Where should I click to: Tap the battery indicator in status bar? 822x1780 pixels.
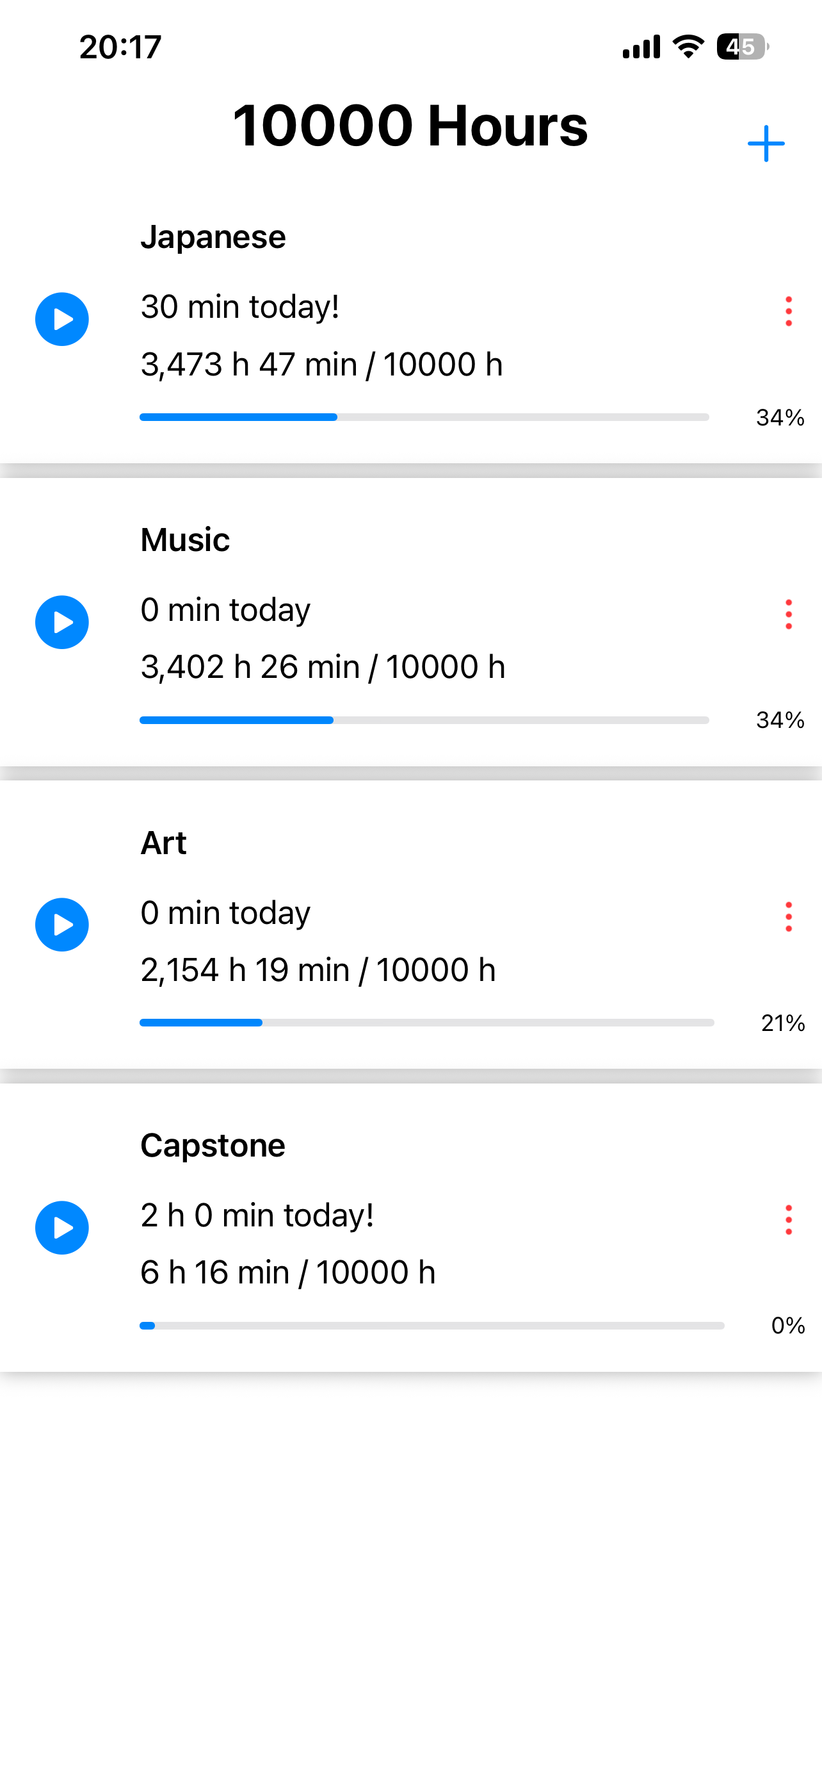[x=742, y=47]
